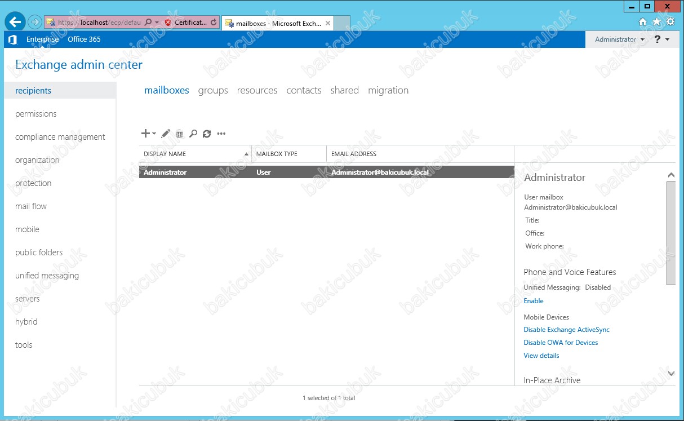Switch to the resources tab
The height and width of the screenshot is (421, 684).
click(257, 90)
